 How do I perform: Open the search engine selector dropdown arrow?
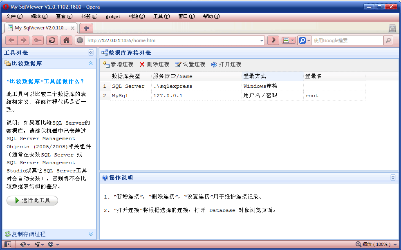(x=309, y=40)
